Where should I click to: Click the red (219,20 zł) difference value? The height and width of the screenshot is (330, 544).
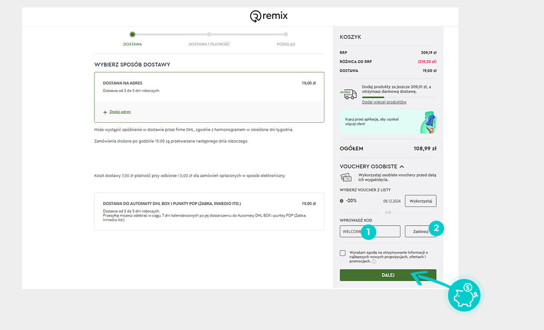[427, 62]
